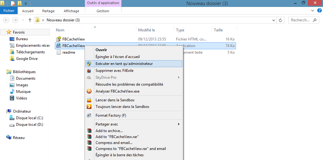The height and width of the screenshot is (160, 323).
Task: Open the address bar history dropdown
Action: [x=273, y=20]
